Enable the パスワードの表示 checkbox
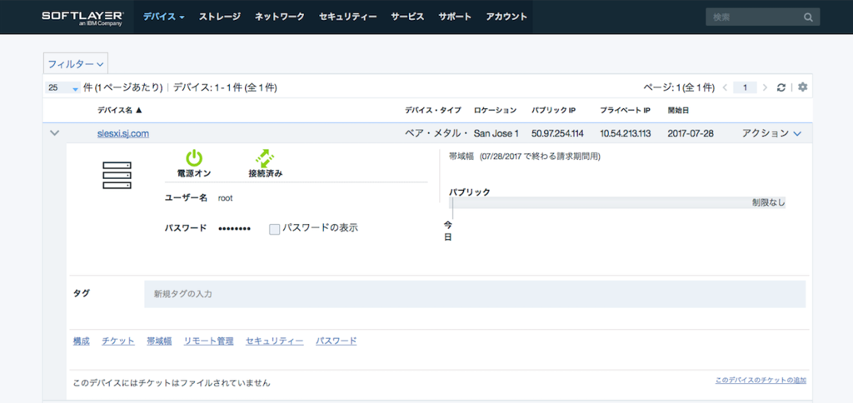Viewport: 853px width, 403px height. [275, 229]
